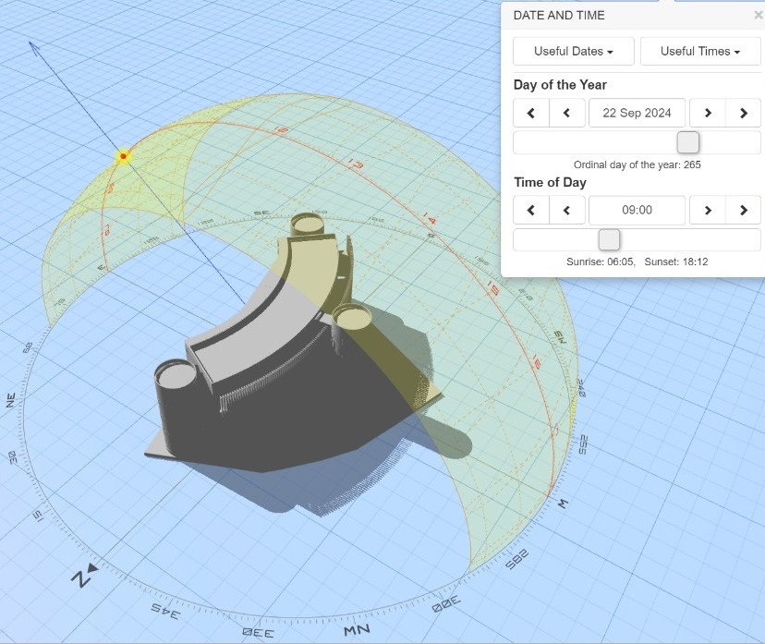Click the Time of Day slider handle
Viewport: 765px width, 644px height.
[x=609, y=239]
